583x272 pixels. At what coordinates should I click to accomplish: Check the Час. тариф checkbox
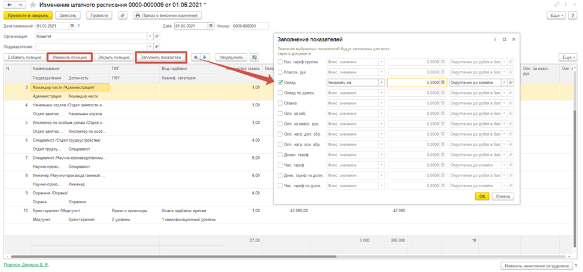[x=280, y=165]
